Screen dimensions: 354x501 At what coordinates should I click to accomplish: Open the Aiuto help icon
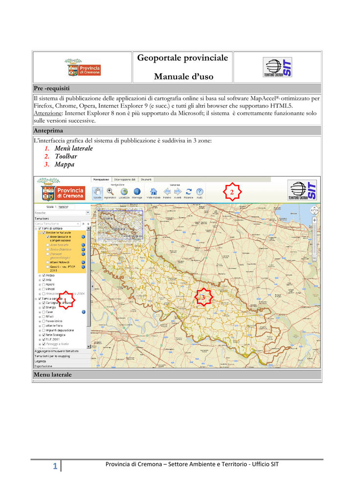[199, 193]
